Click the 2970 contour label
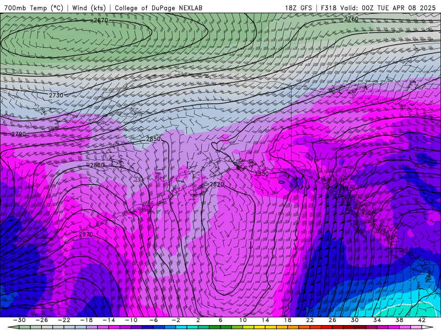The height and width of the screenshot is (330, 441). click(86, 234)
